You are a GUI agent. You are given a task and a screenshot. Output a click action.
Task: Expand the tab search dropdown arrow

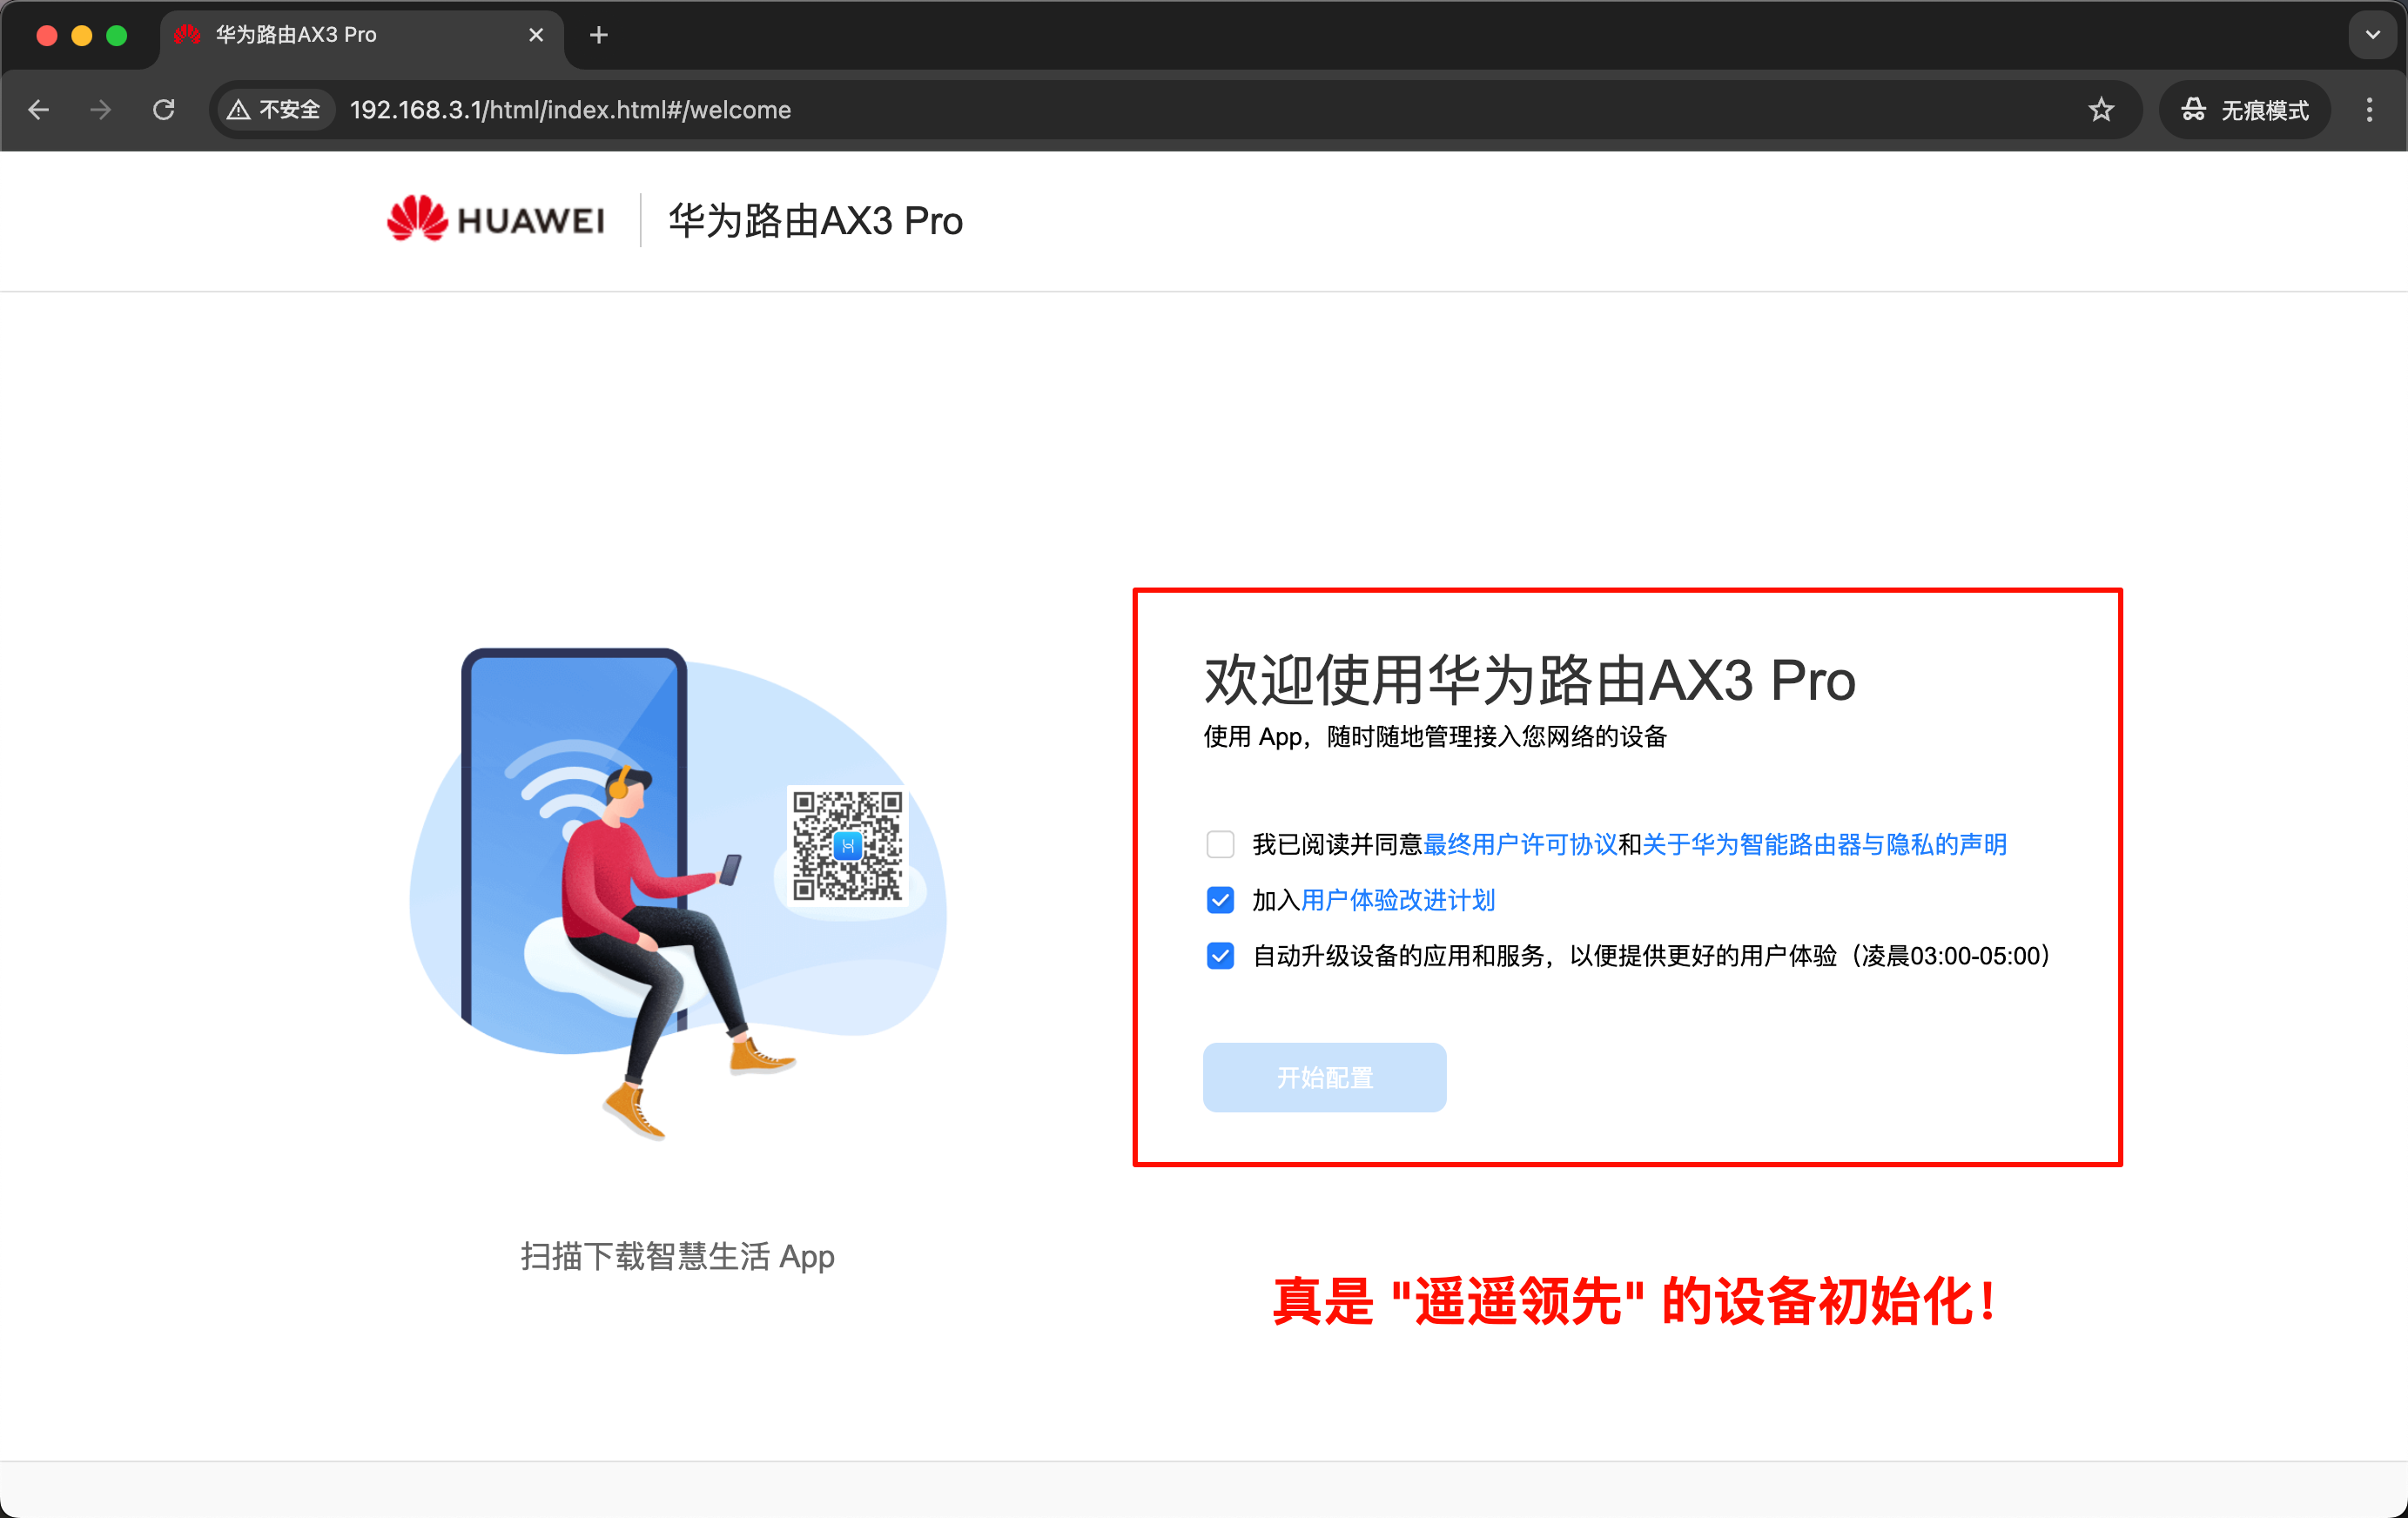[x=2372, y=35]
